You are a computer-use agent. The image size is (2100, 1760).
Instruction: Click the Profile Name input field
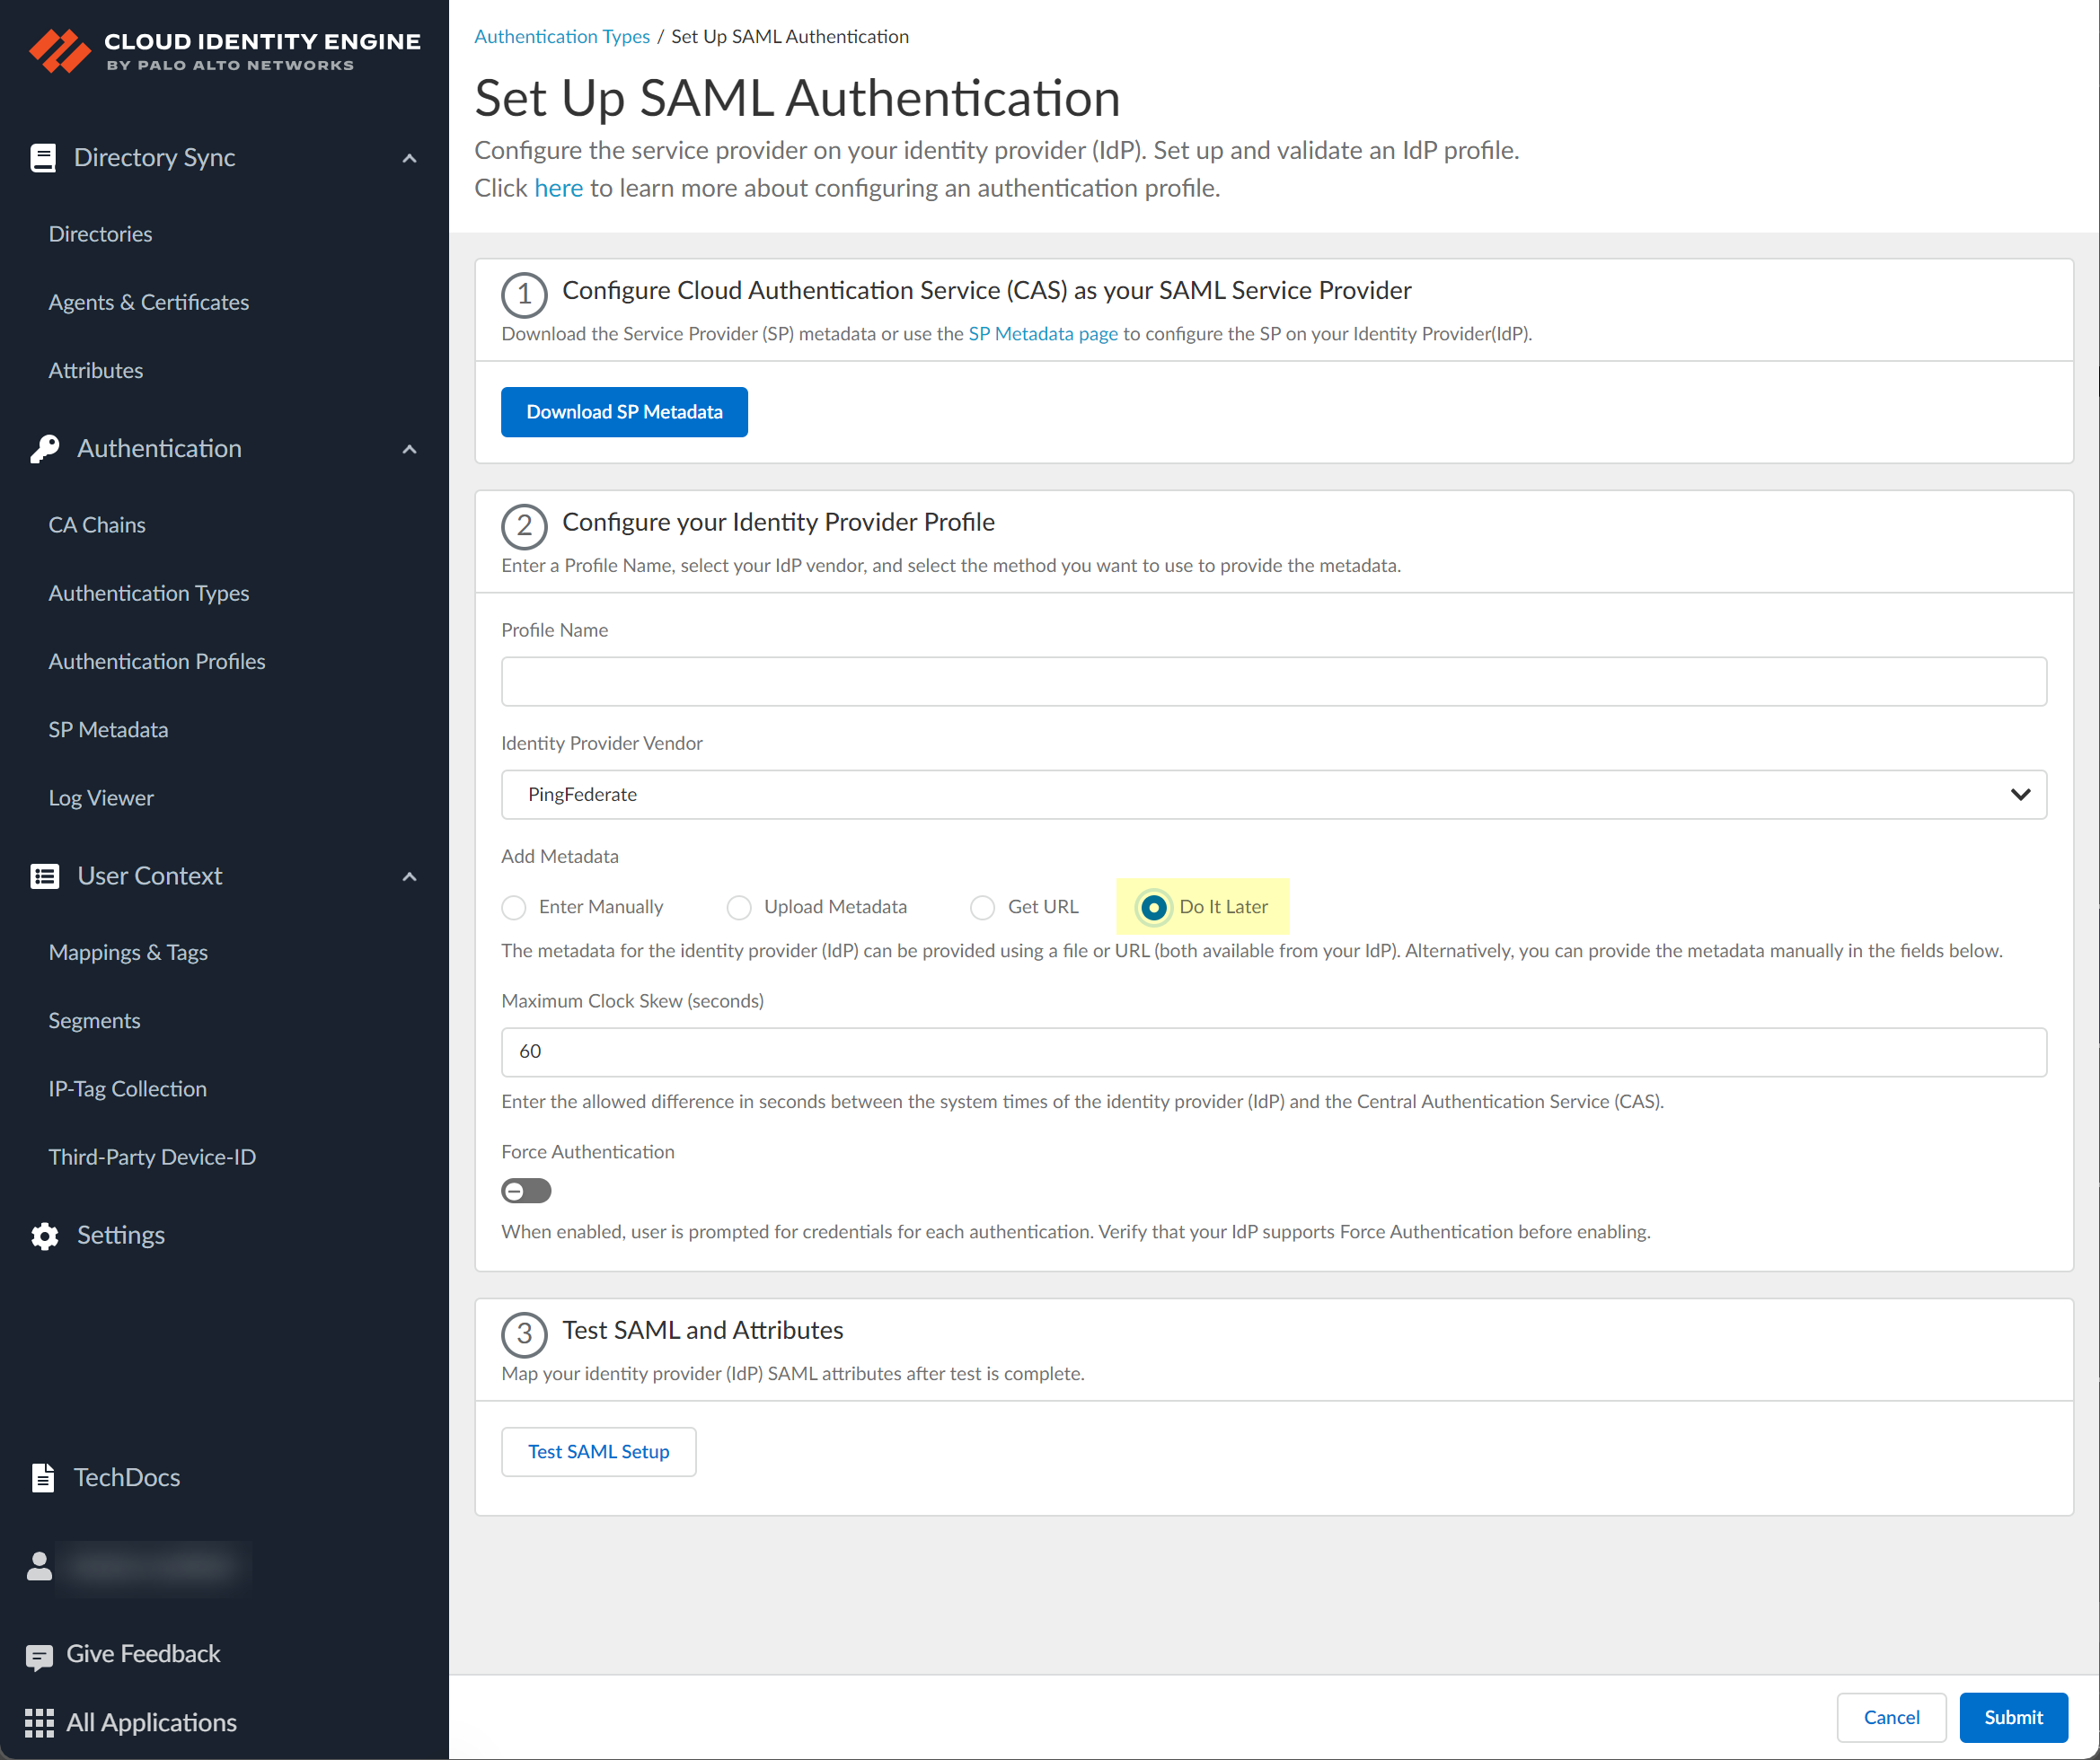[1273, 682]
